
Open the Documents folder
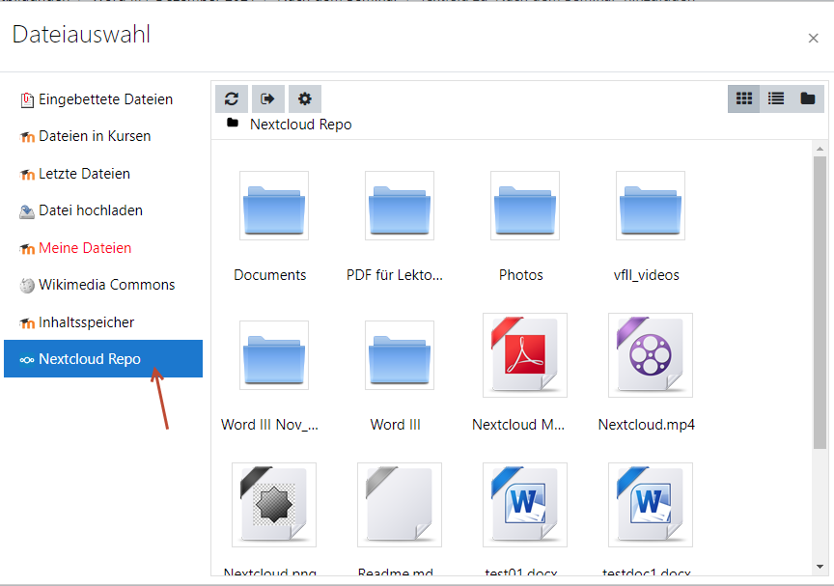[x=273, y=206]
